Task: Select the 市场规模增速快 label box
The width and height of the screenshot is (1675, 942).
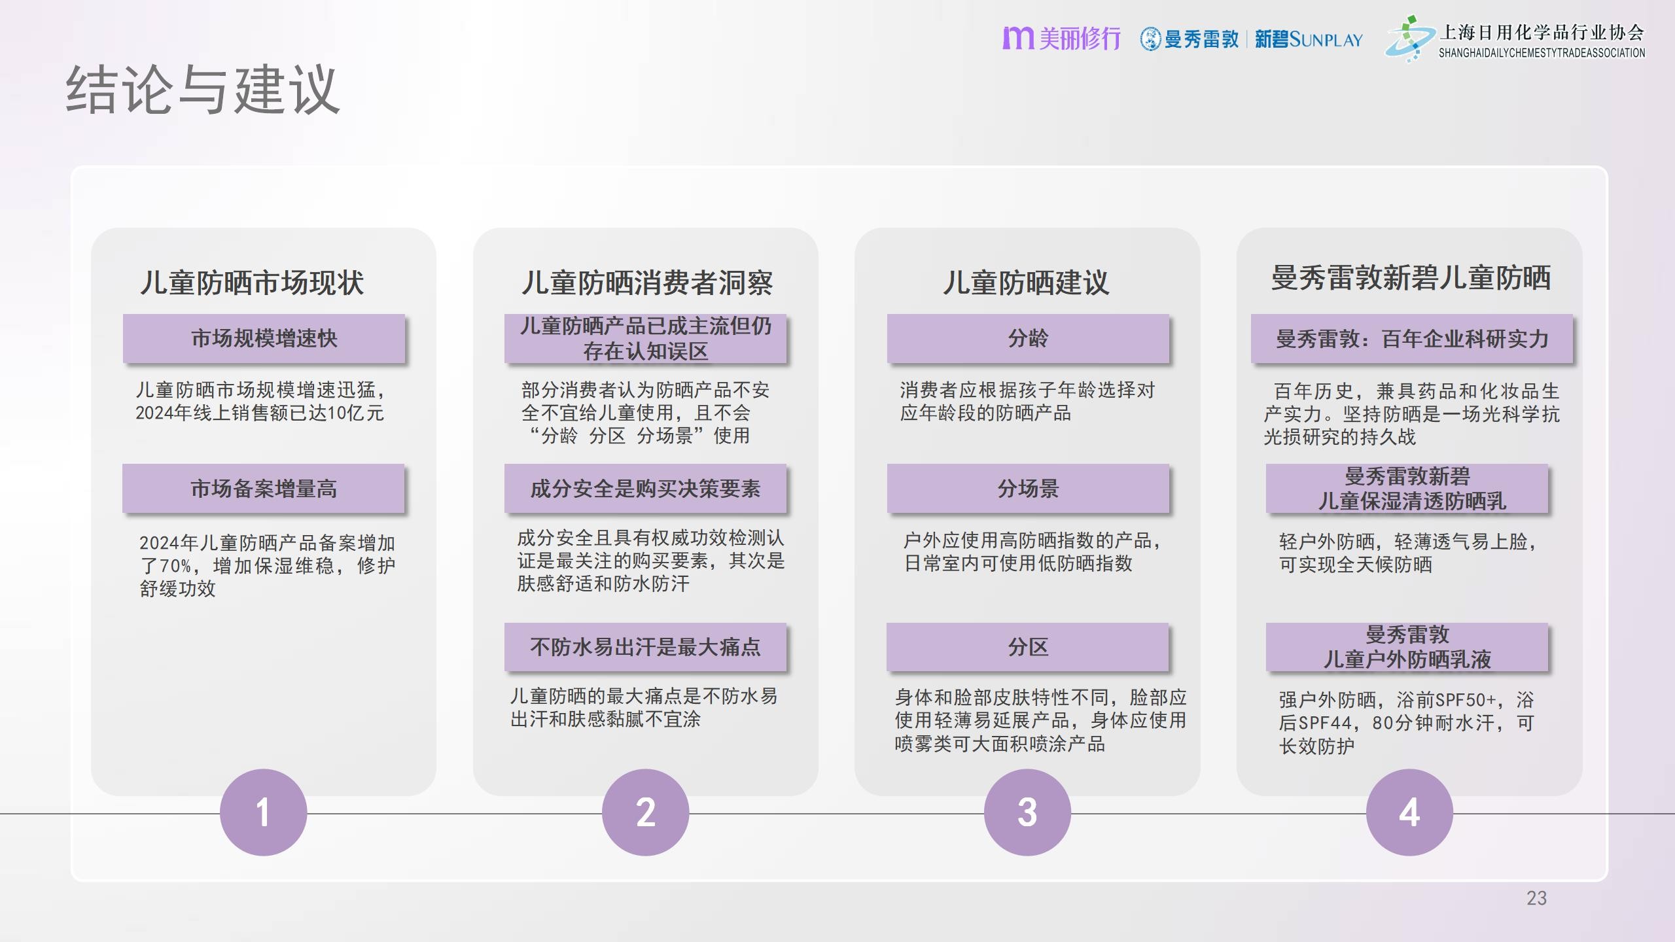Action: [x=264, y=338]
